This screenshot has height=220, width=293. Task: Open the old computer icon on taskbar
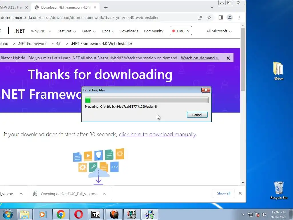132,214
